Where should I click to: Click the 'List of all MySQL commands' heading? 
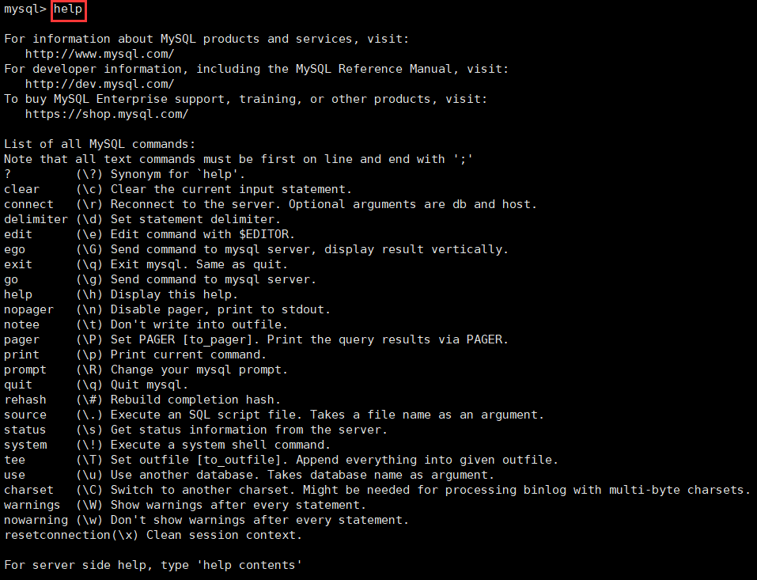pyautogui.click(x=99, y=144)
